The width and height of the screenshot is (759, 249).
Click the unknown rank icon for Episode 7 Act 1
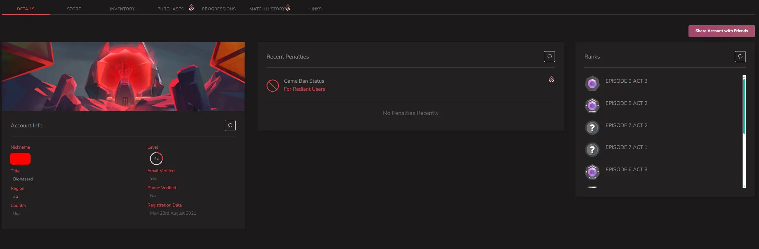(592, 150)
